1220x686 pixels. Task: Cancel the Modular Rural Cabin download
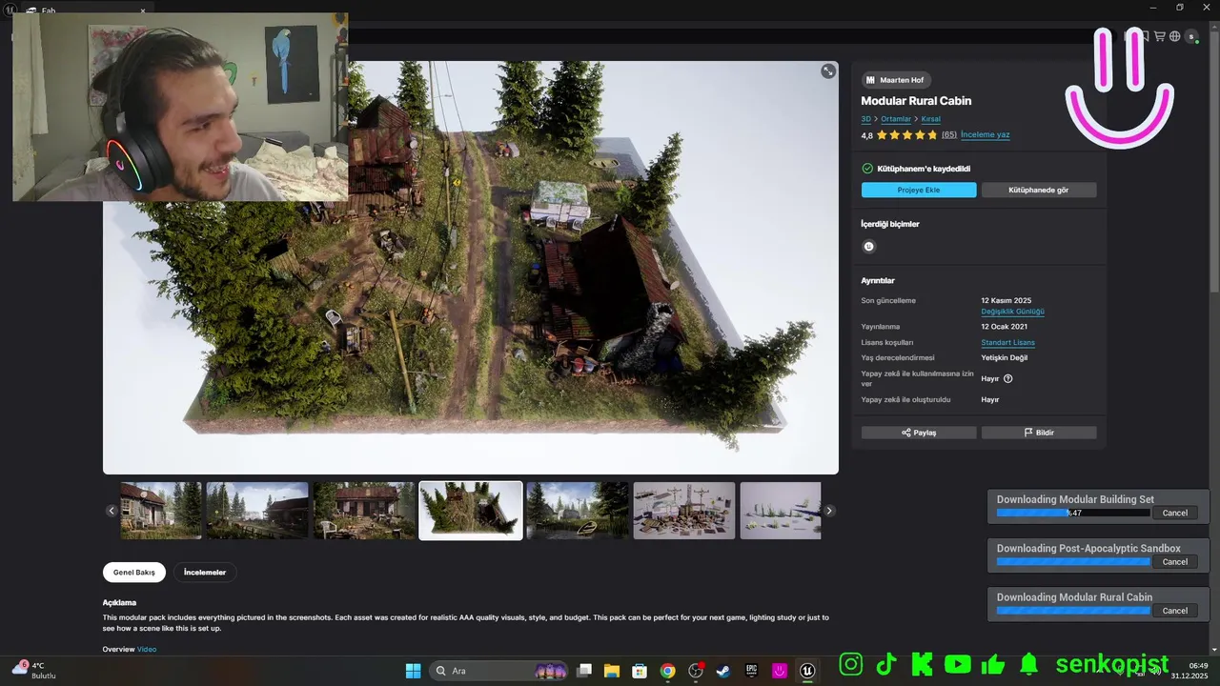click(x=1175, y=611)
